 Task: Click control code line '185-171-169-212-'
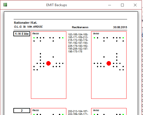pyautogui.click(x=78, y=37)
